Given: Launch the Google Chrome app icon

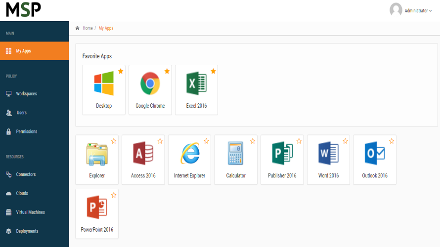Looking at the screenshot, I should point(150,83).
